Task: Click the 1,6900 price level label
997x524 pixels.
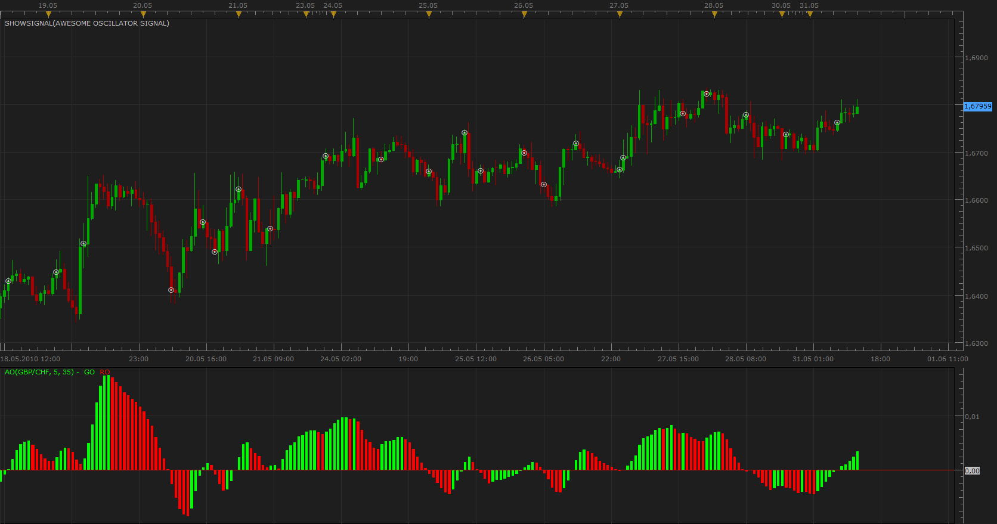Action: pos(976,58)
